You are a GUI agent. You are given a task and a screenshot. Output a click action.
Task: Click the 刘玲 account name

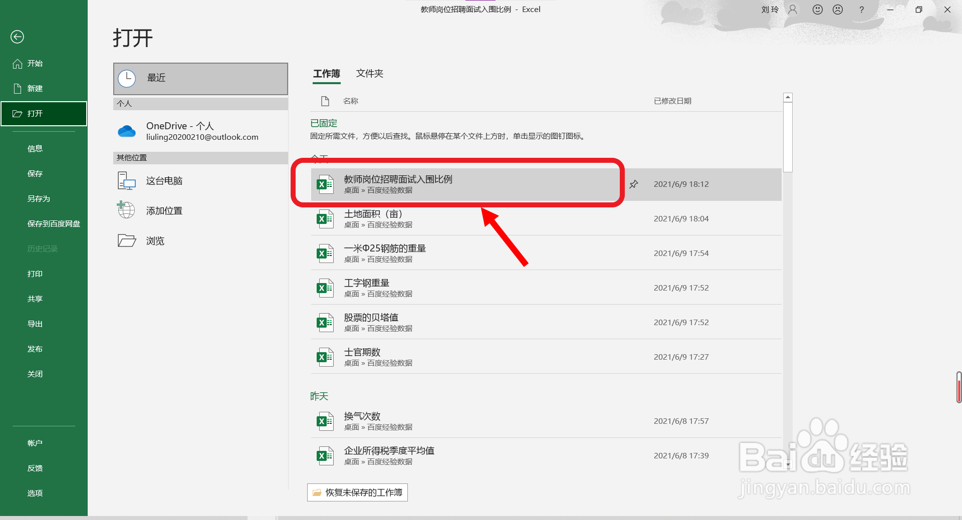[770, 10]
